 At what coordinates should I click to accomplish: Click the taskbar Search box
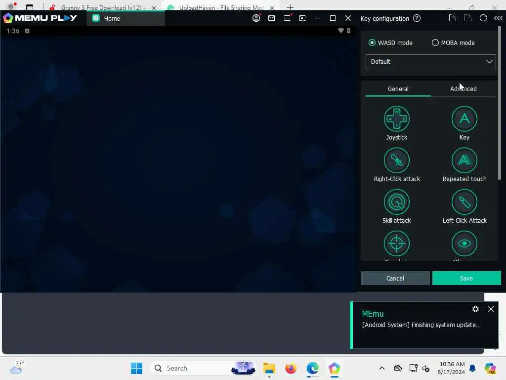coord(204,368)
